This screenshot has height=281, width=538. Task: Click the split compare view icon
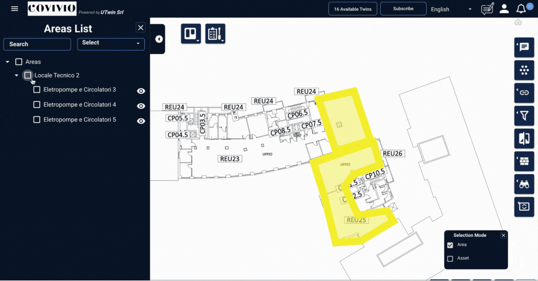[524, 139]
